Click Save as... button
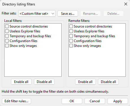This screenshot has height=106, width=130. point(68,14)
